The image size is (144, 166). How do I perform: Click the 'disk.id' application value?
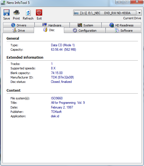[55, 116]
